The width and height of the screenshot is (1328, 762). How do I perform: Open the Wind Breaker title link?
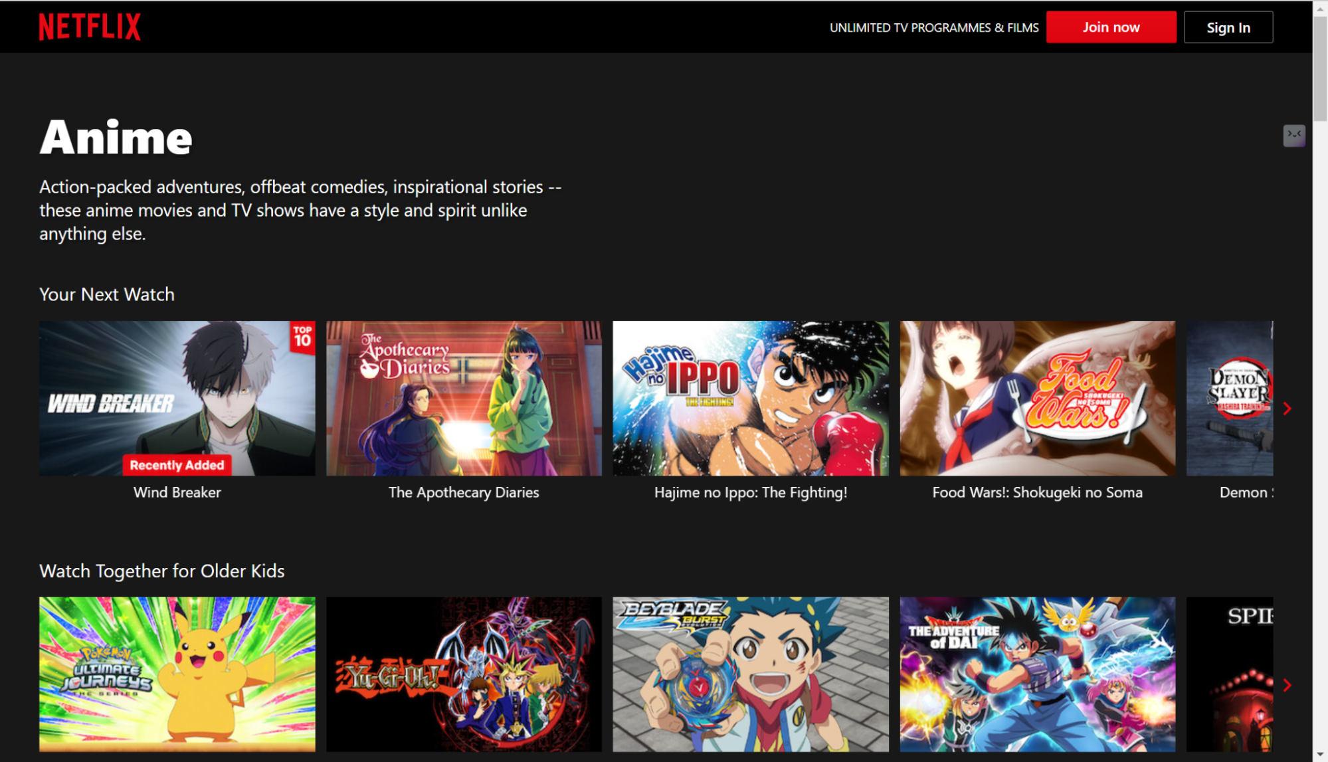pyautogui.click(x=177, y=492)
